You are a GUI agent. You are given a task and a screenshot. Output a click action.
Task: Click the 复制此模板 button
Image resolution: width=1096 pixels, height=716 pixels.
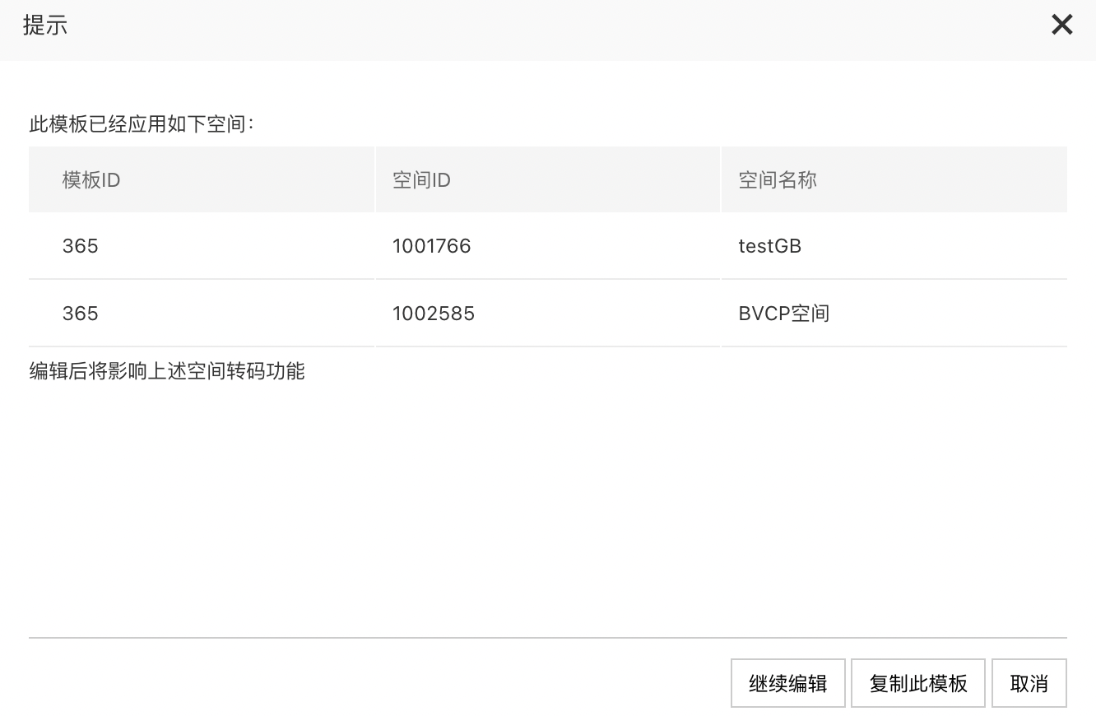918,683
